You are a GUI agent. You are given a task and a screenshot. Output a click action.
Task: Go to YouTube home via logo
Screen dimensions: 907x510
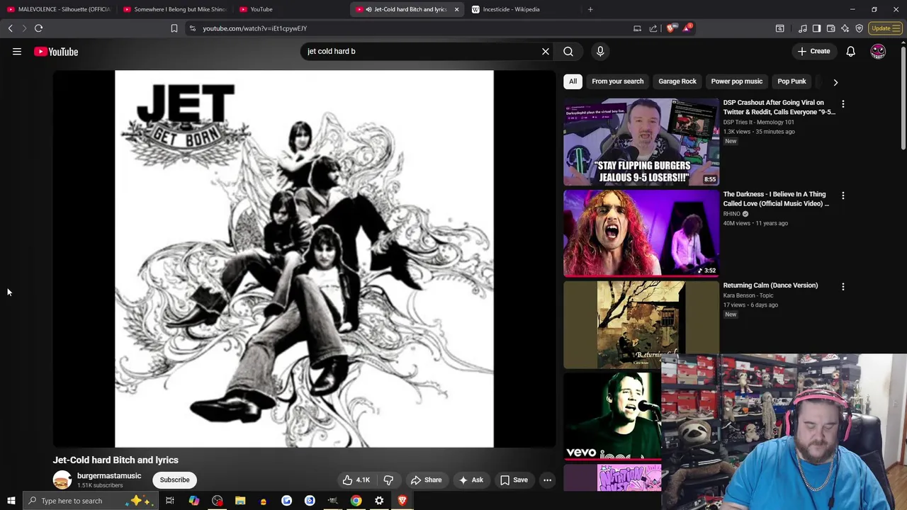56,52
